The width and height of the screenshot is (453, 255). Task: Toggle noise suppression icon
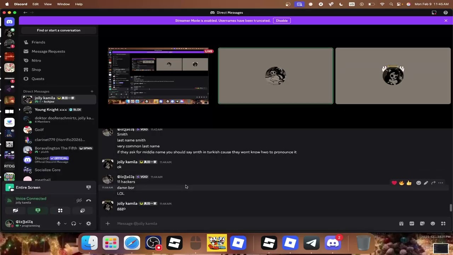(79, 200)
